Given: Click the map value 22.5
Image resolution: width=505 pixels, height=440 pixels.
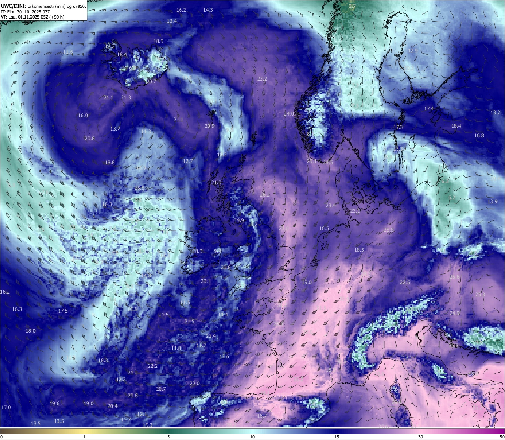Looking at the screenshot, I should pos(405,282).
